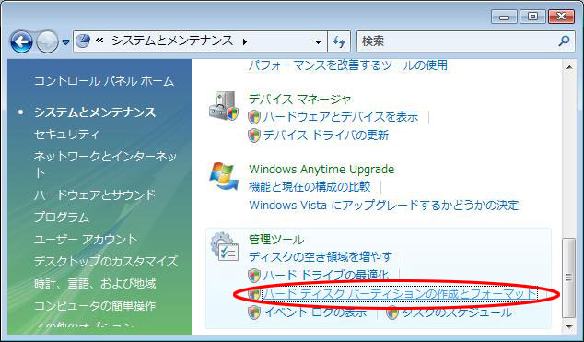Screen dimensions: 584x342
Task: Click the vertical scrollbar thumb
Action: (x=568, y=277)
